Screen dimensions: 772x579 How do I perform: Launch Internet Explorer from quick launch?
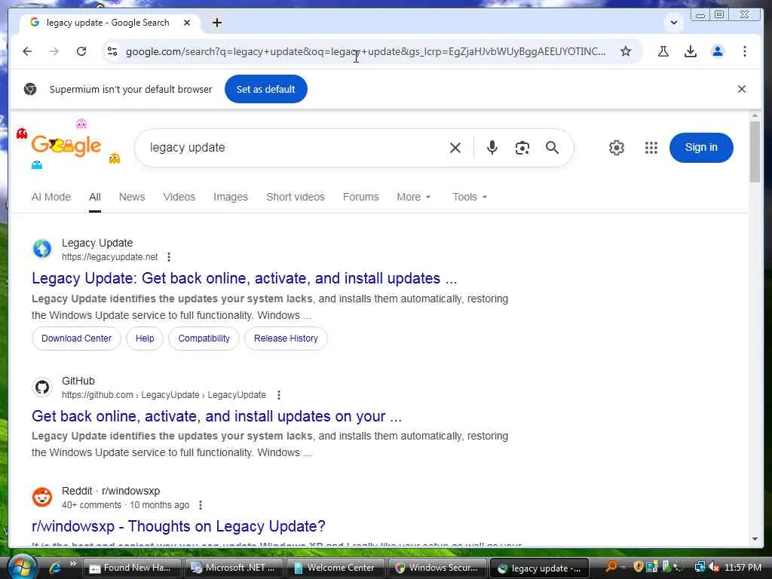[54, 568]
